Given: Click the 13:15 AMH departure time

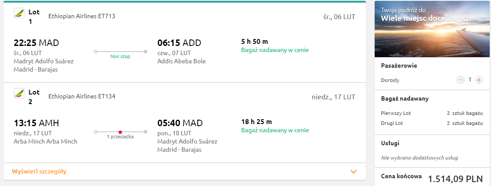Looking at the screenshot, I should [x=36, y=123].
